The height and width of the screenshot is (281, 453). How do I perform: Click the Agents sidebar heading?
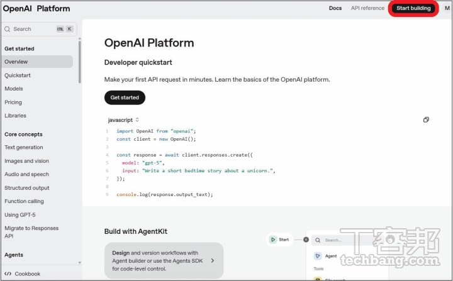click(14, 255)
